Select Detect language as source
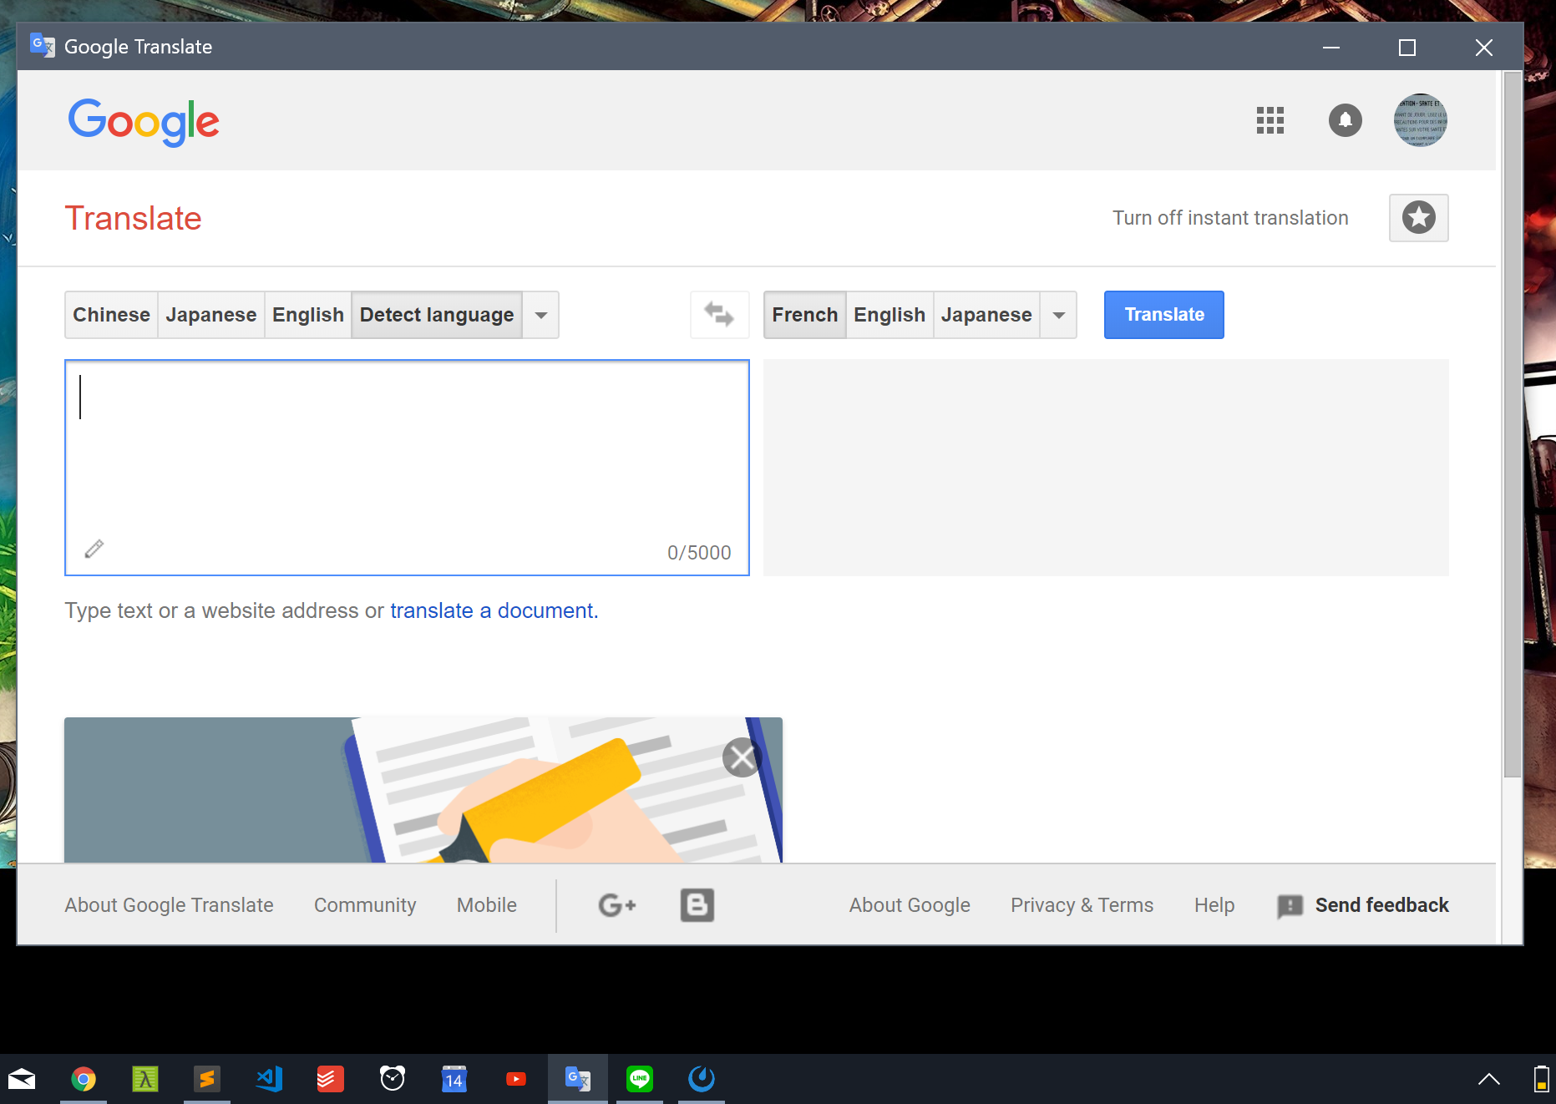The width and height of the screenshot is (1556, 1104). coord(436,315)
